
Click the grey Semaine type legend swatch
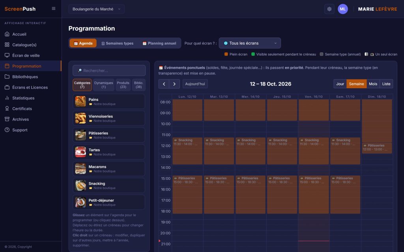tap(322, 54)
